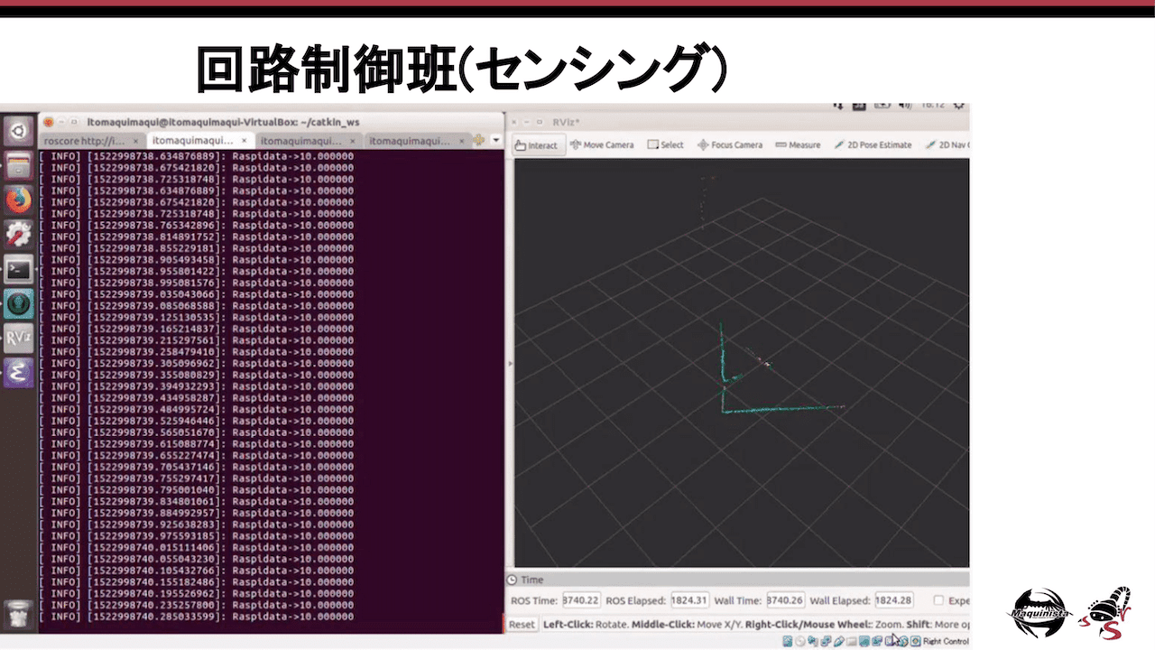
Task: Collapse the left panel splitter handle in RViz
Action: pyautogui.click(x=510, y=363)
